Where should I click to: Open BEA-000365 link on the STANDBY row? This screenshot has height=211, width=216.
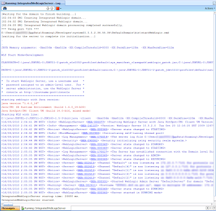[x=99, y=144]
